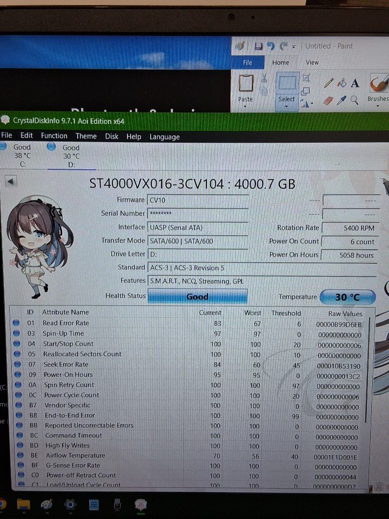Screen dimensions: 389x519
Task: Open the Notepad icon on the taskbar
Action: [x=94, y=504]
